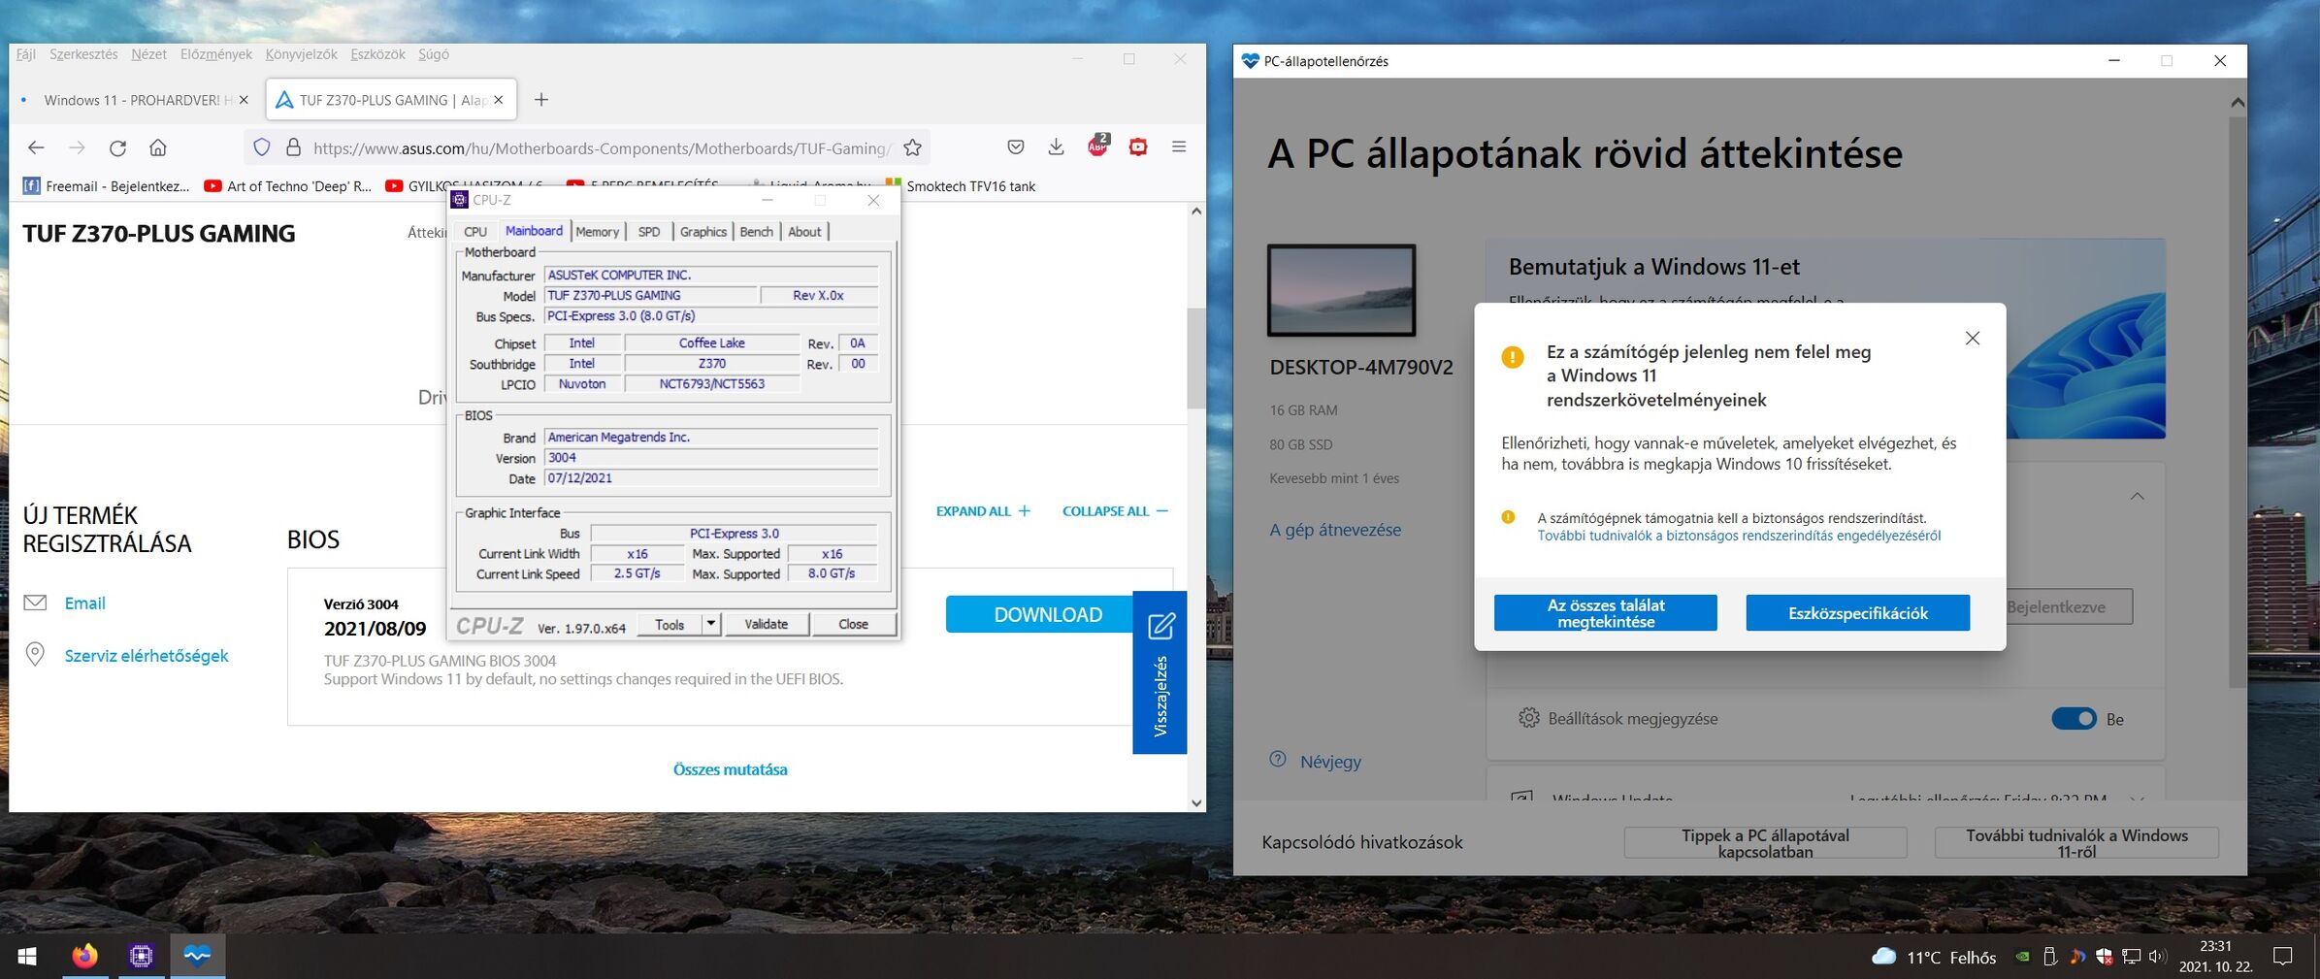Open the Fájl menu in Firefox

click(x=26, y=54)
